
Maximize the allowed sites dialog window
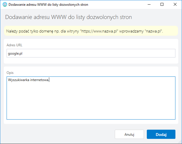(162, 4)
